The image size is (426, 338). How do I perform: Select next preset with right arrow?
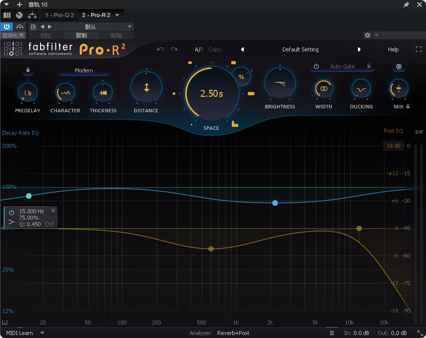pyautogui.click(x=359, y=49)
